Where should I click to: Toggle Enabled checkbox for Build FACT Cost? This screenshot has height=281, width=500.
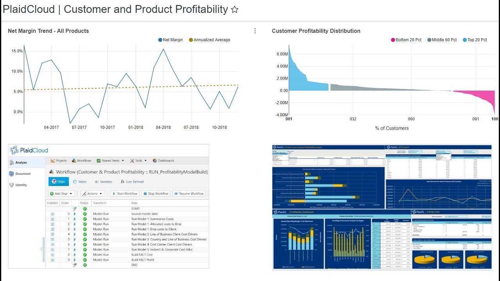(52, 254)
